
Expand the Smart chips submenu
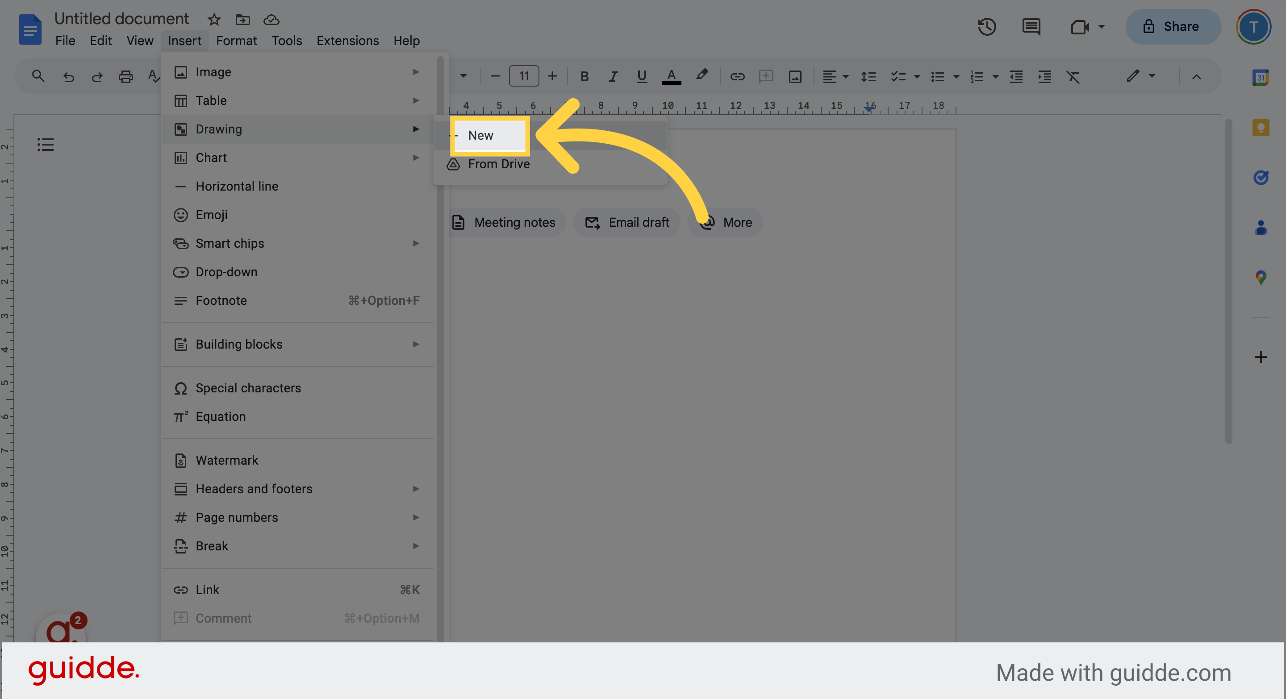pos(297,243)
